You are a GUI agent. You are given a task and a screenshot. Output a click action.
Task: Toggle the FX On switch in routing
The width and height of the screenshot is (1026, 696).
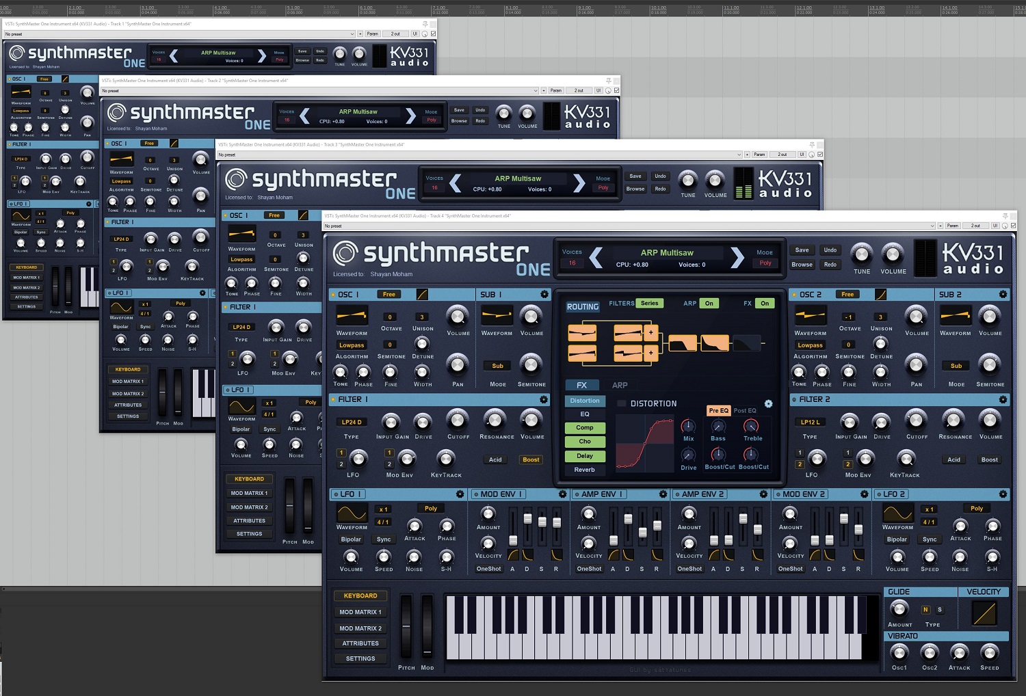765,304
